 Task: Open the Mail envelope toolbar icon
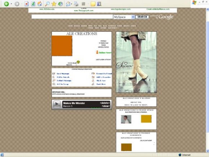[x=68, y=4]
